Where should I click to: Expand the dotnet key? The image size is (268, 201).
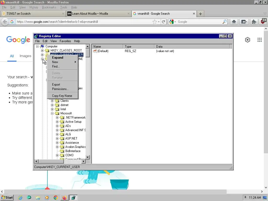tap(52, 105)
